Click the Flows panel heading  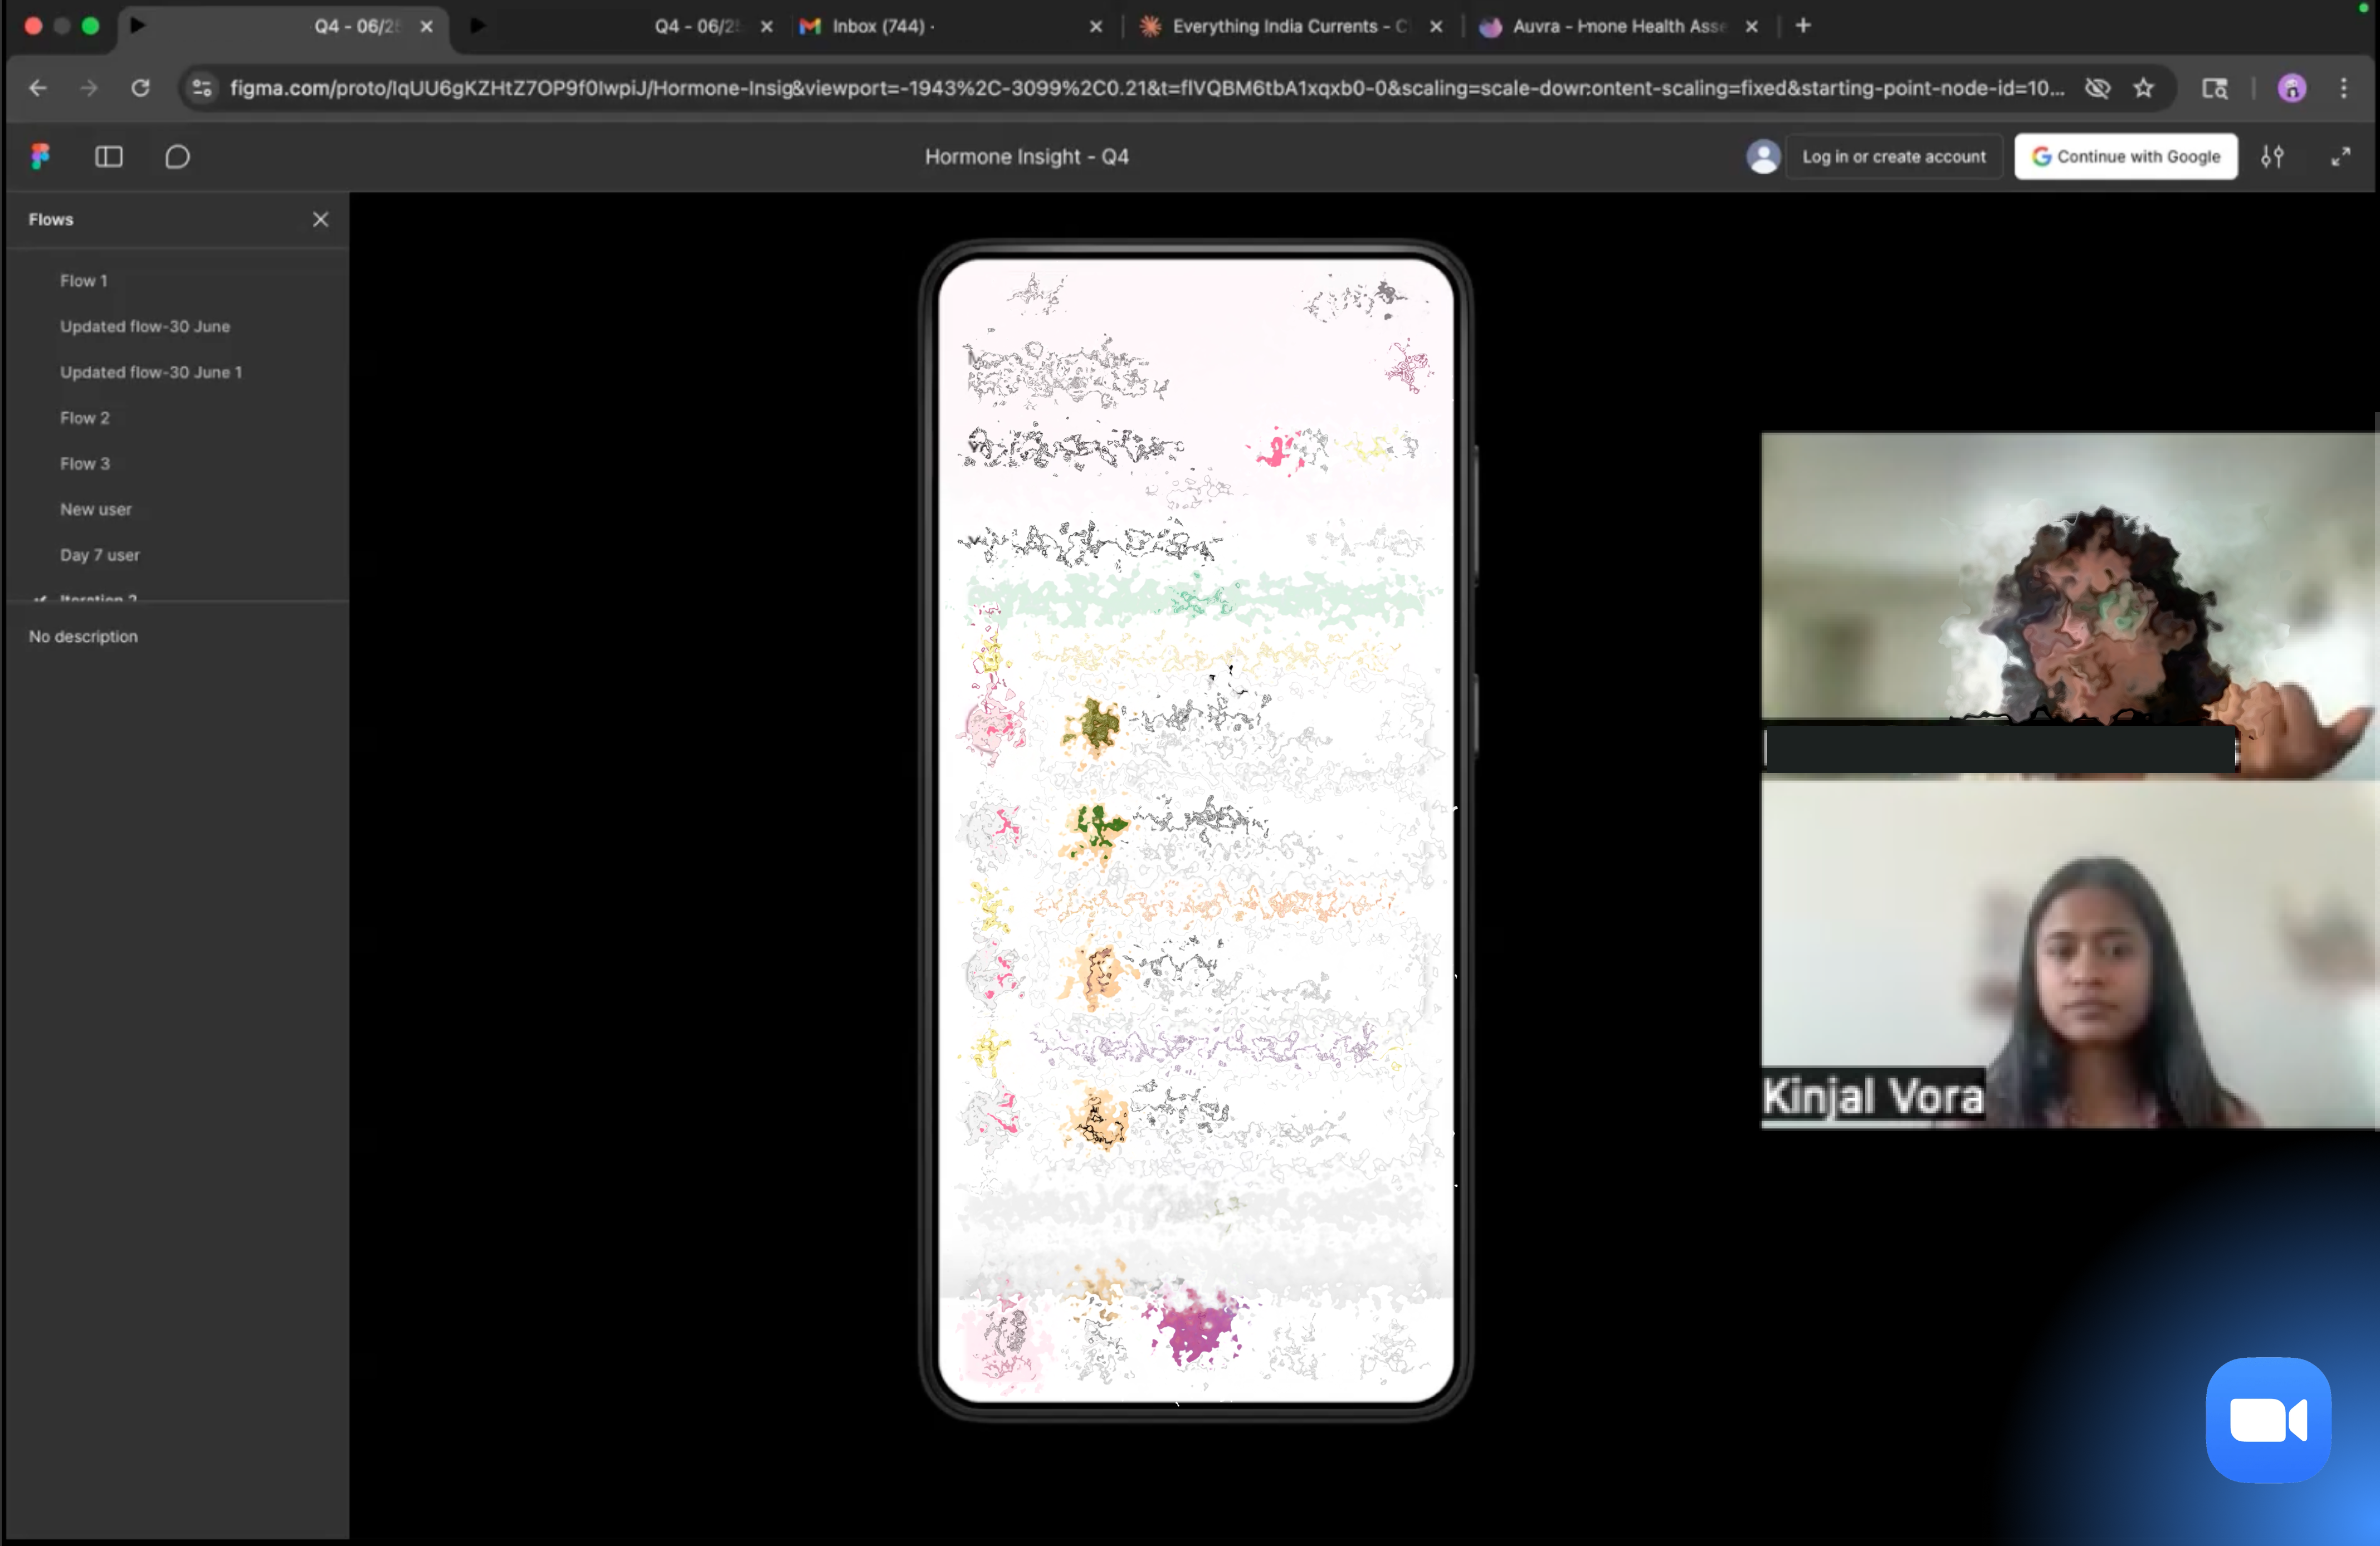coord(51,219)
